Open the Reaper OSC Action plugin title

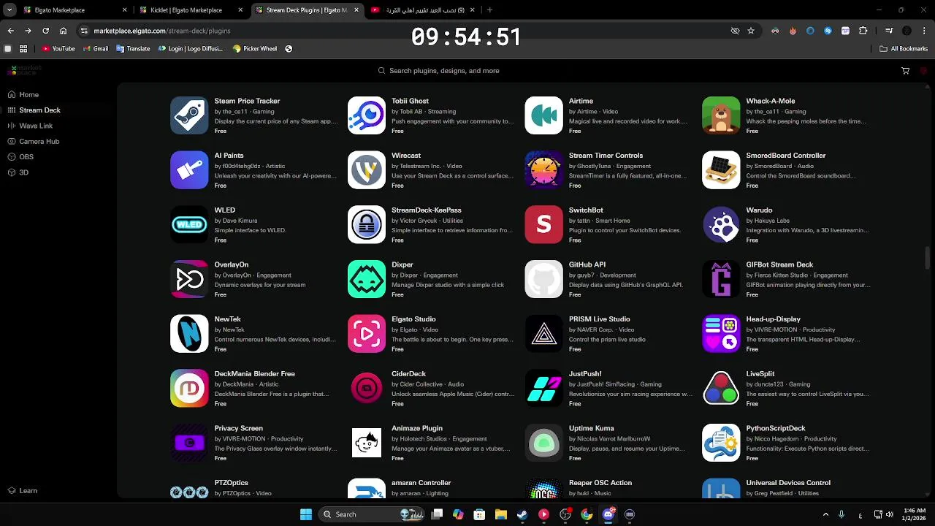tap(600, 483)
